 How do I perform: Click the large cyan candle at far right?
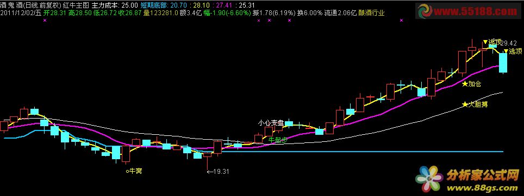(503, 63)
